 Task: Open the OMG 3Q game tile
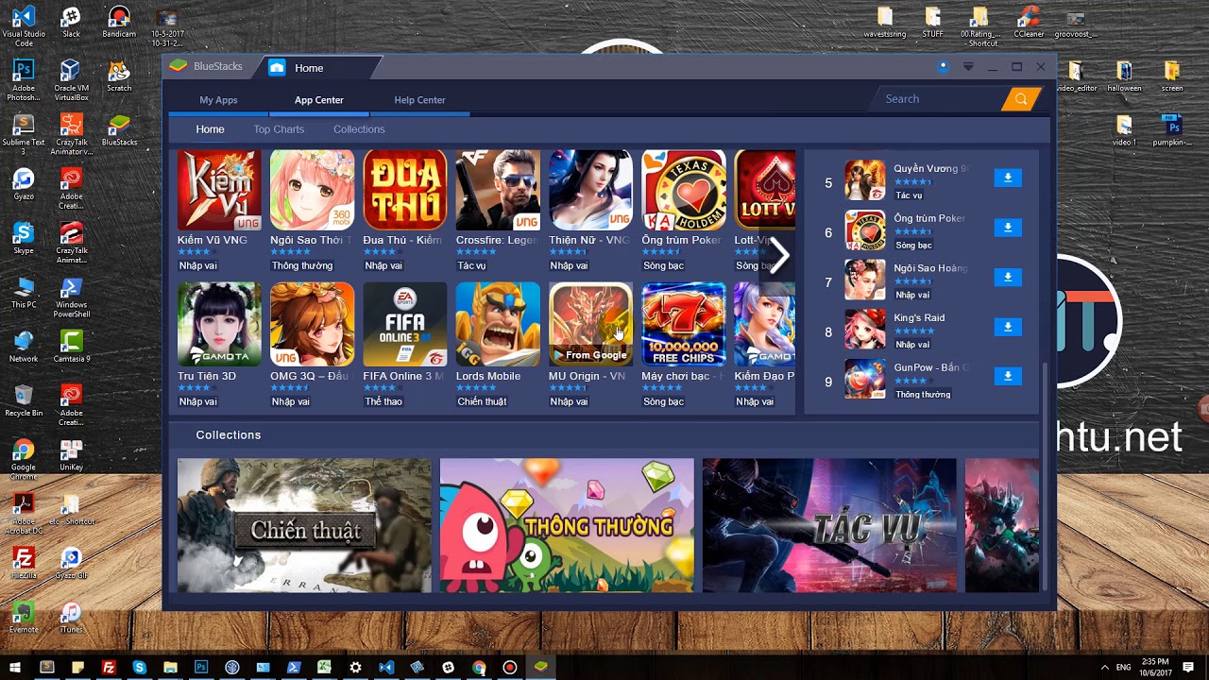[312, 324]
